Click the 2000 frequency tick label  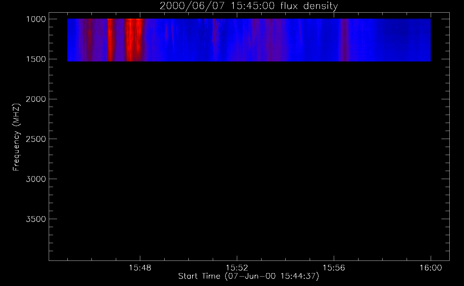[x=36, y=99]
